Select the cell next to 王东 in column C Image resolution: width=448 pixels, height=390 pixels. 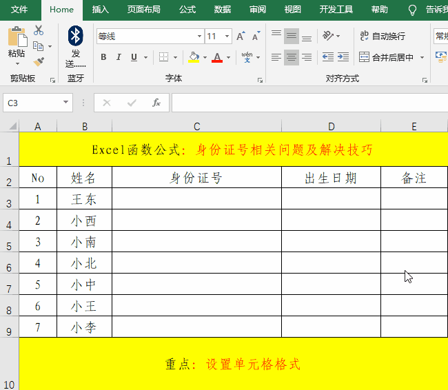[x=196, y=200]
